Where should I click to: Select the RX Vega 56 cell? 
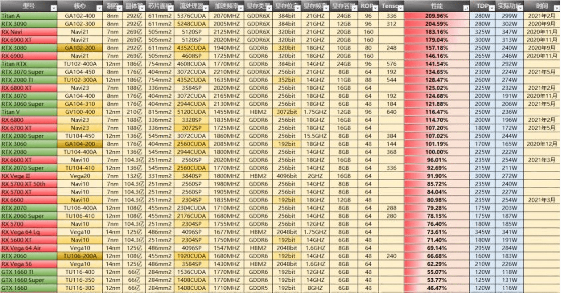point(29,264)
